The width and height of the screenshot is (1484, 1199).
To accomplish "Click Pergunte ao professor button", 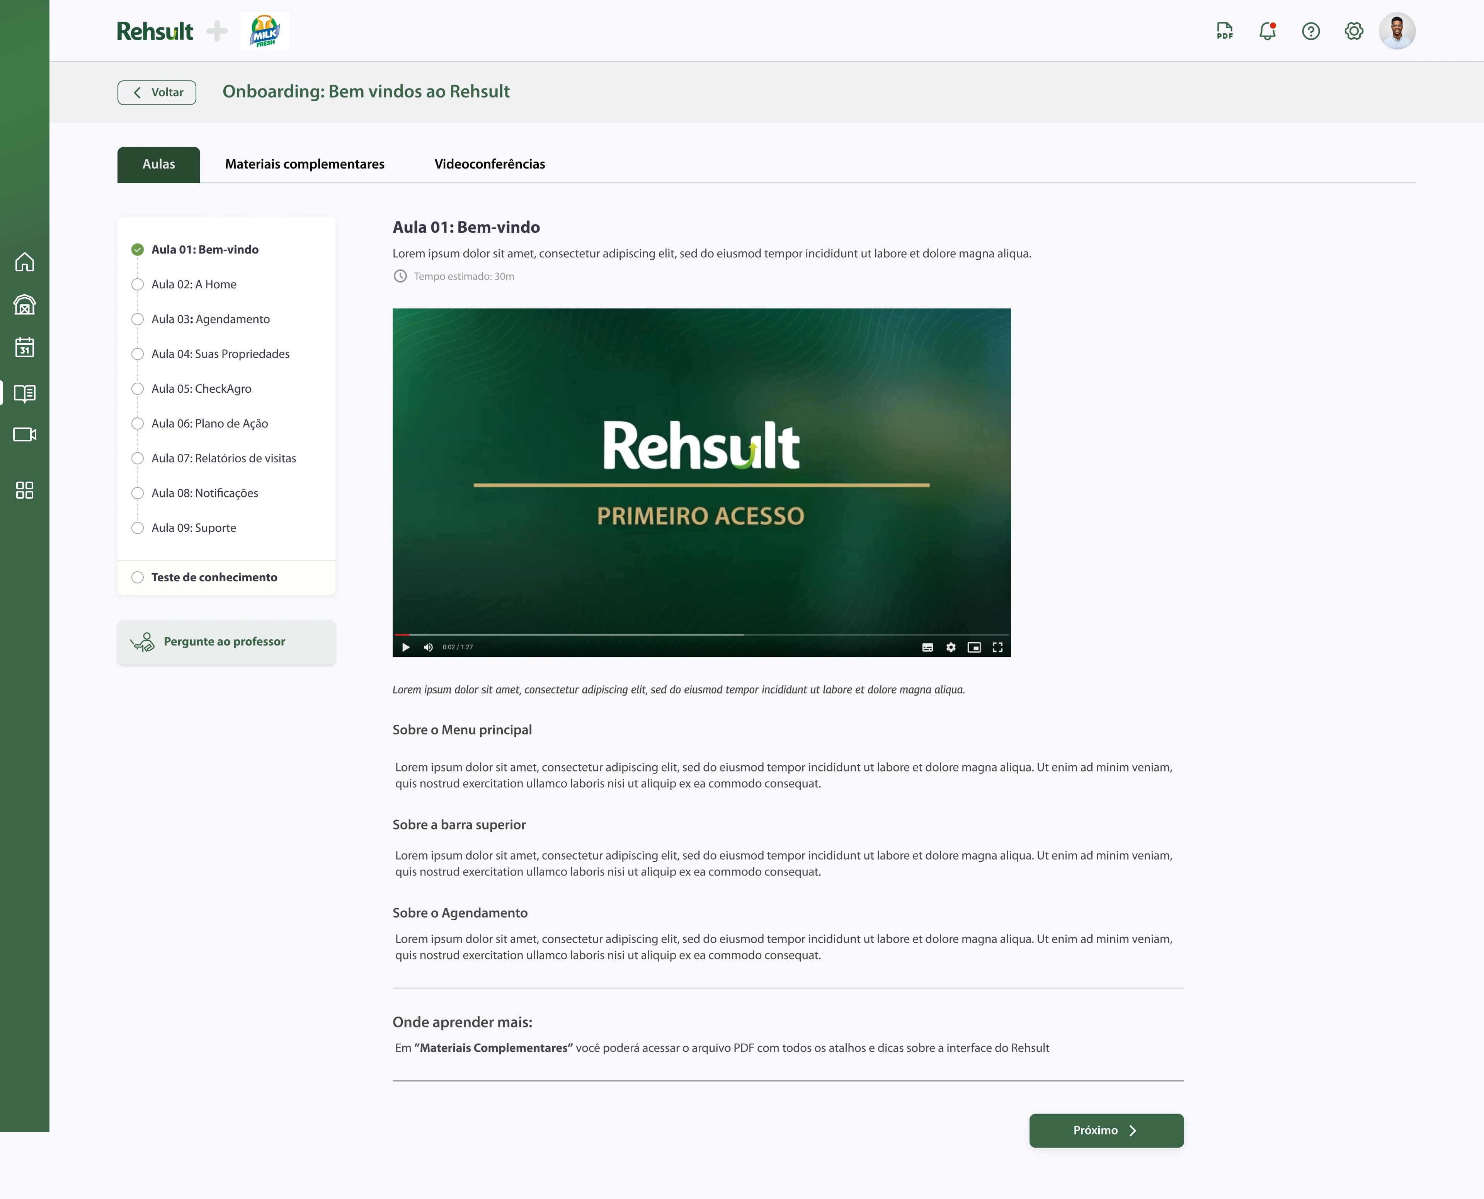I will tap(226, 642).
